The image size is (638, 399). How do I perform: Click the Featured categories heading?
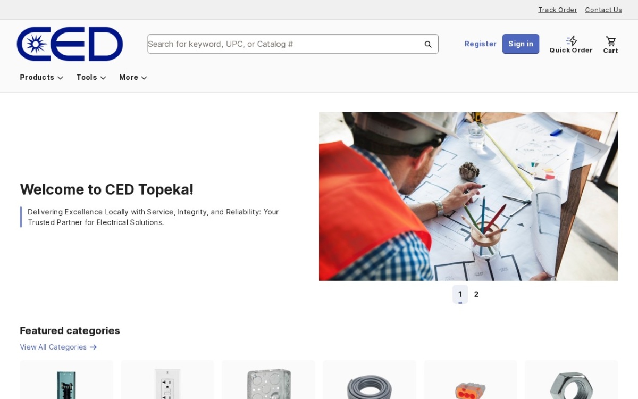pyautogui.click(x=70, y=331)
